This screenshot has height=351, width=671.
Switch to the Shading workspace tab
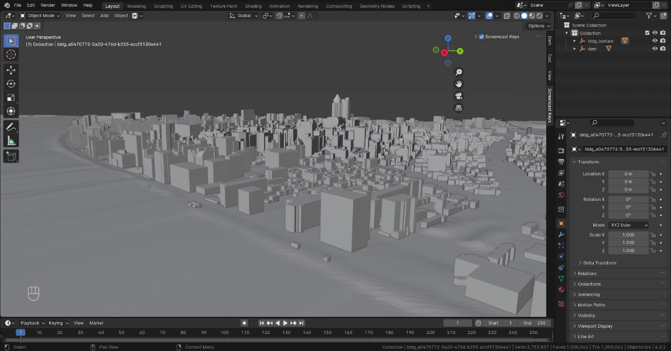click(253, 6)
